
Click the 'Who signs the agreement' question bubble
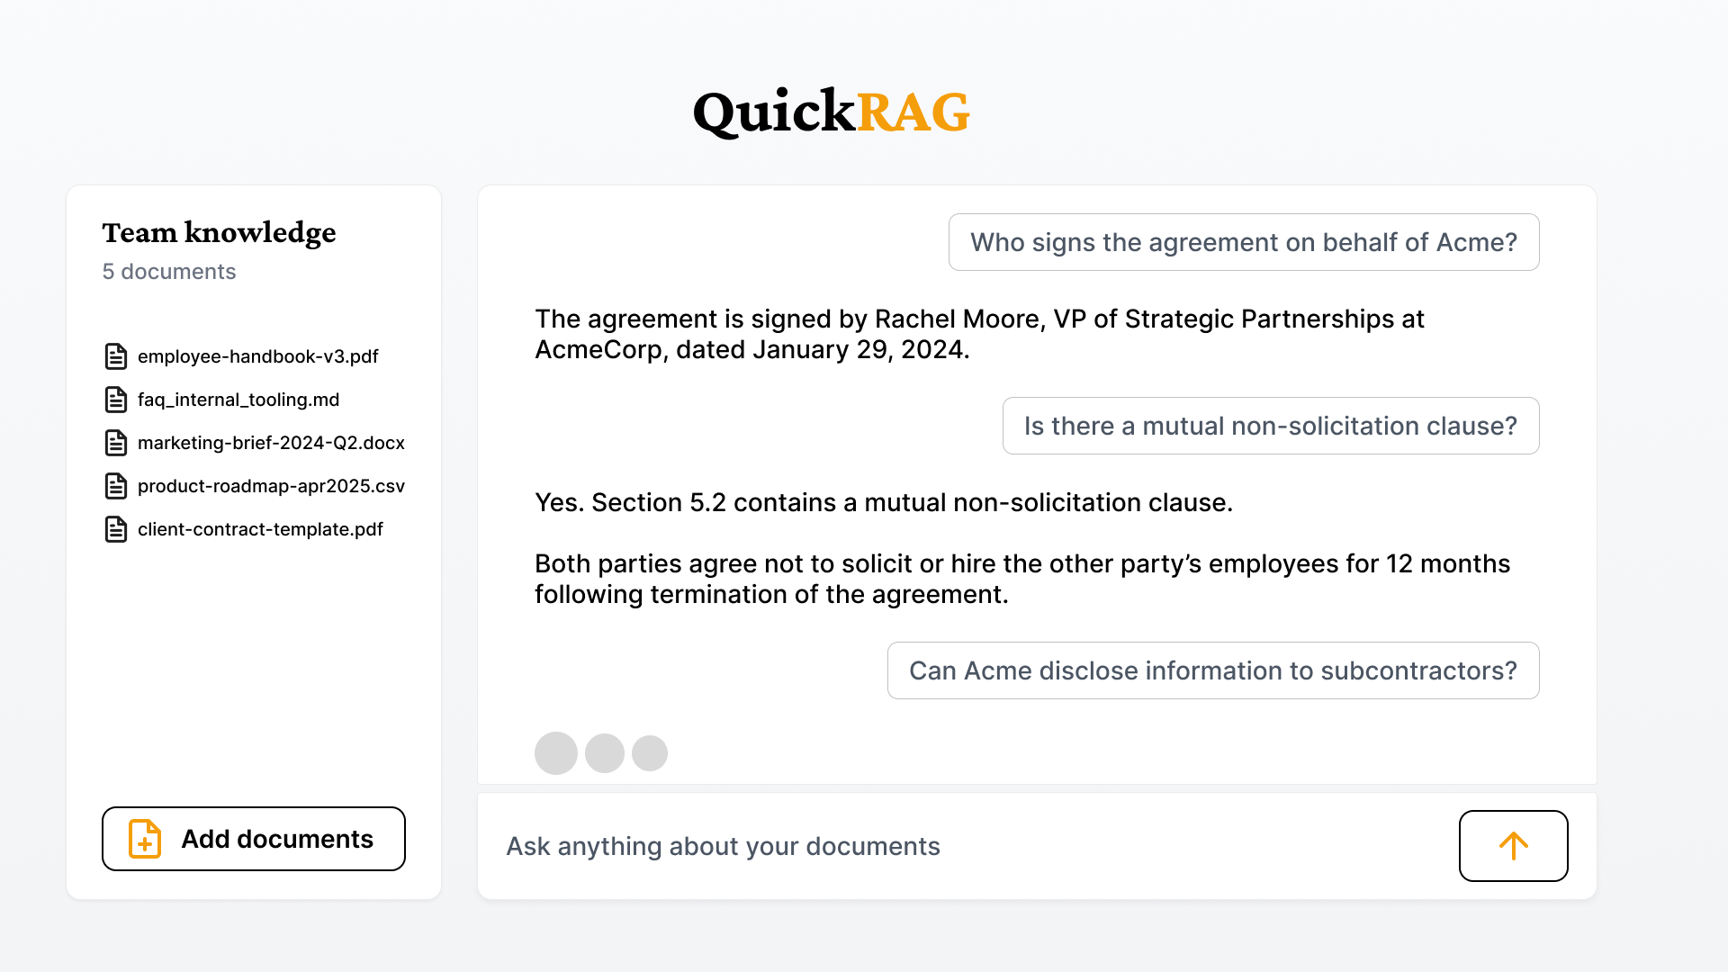(1244, 242)
